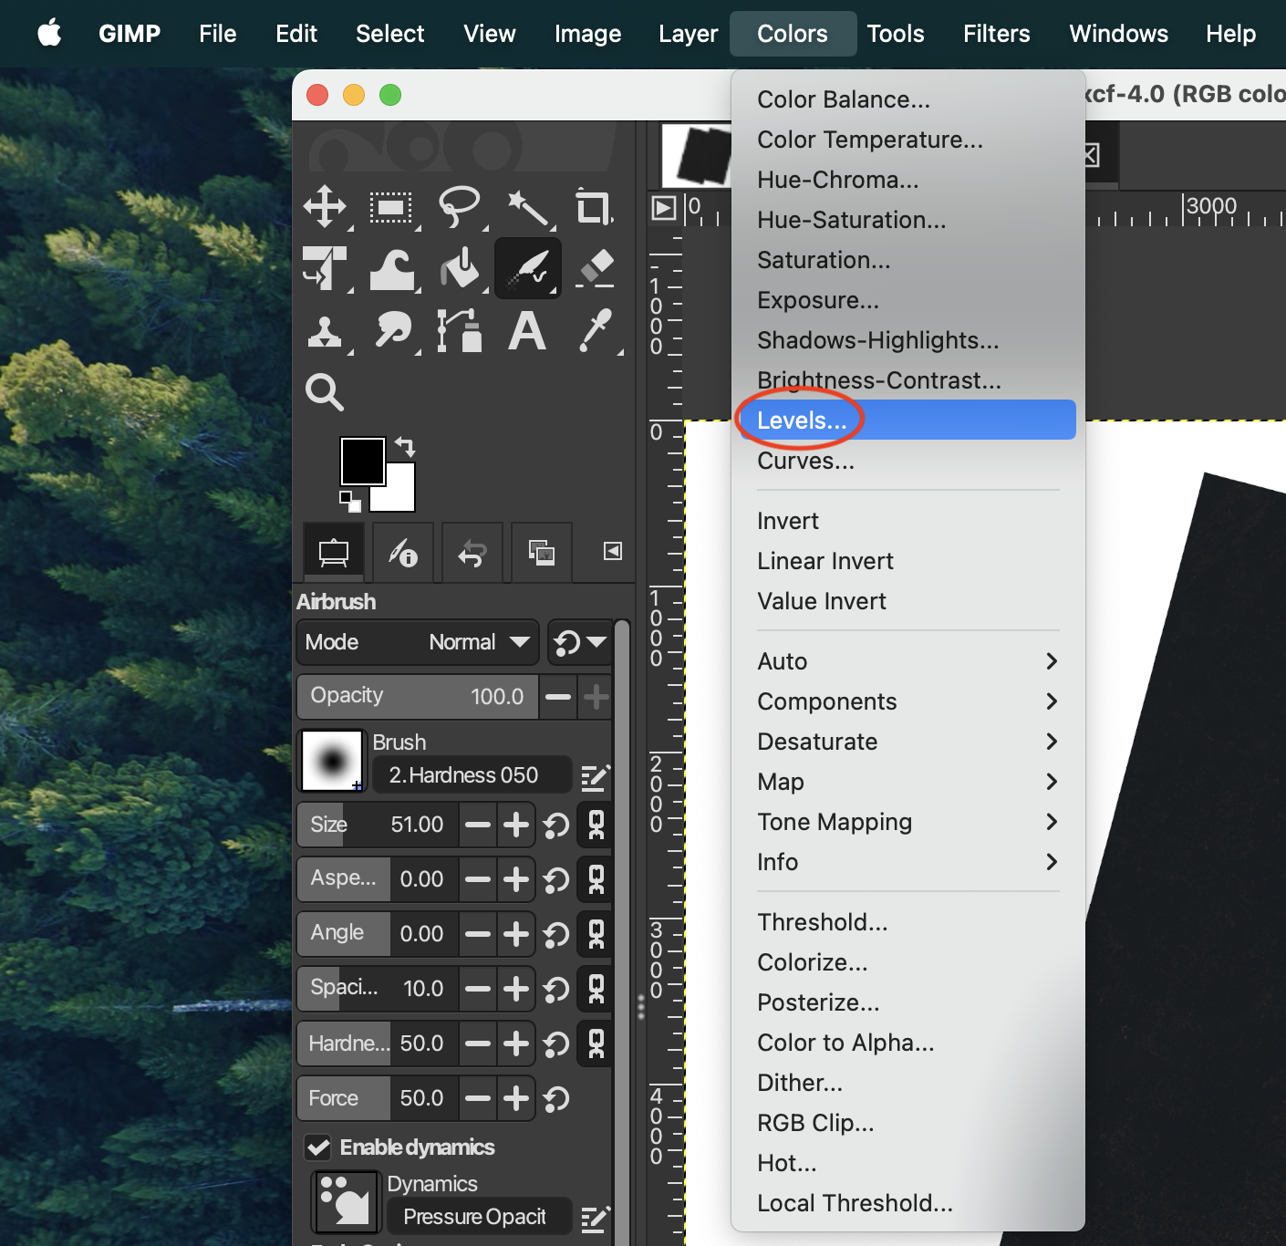Uncheck Enable dynamics checkbox
1286x1246 pixels.
[318, 1147]
